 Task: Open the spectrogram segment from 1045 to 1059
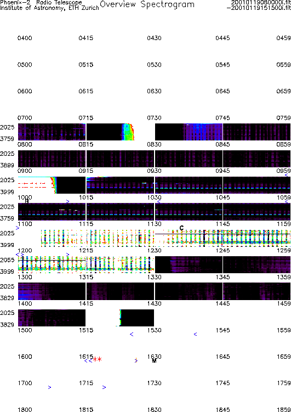click(x=256, y=212)
